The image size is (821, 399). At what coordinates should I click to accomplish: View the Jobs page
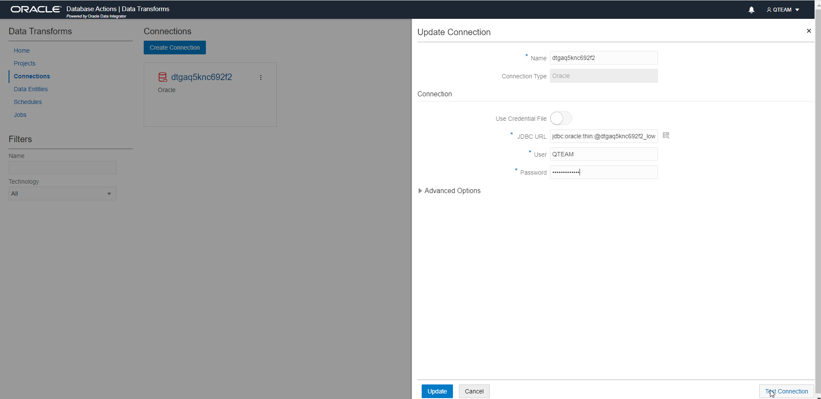(x=20, y=115)
